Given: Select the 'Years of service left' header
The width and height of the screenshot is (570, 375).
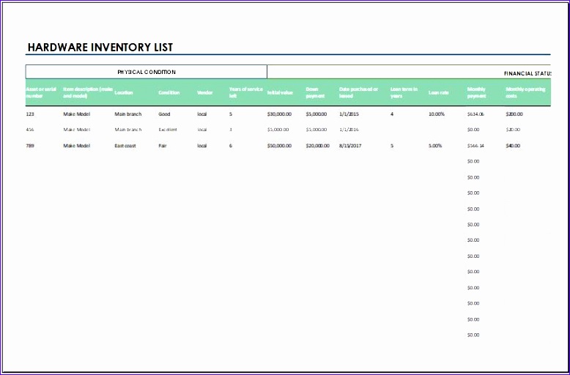Looking at the screenshot, I should (246, 93).
